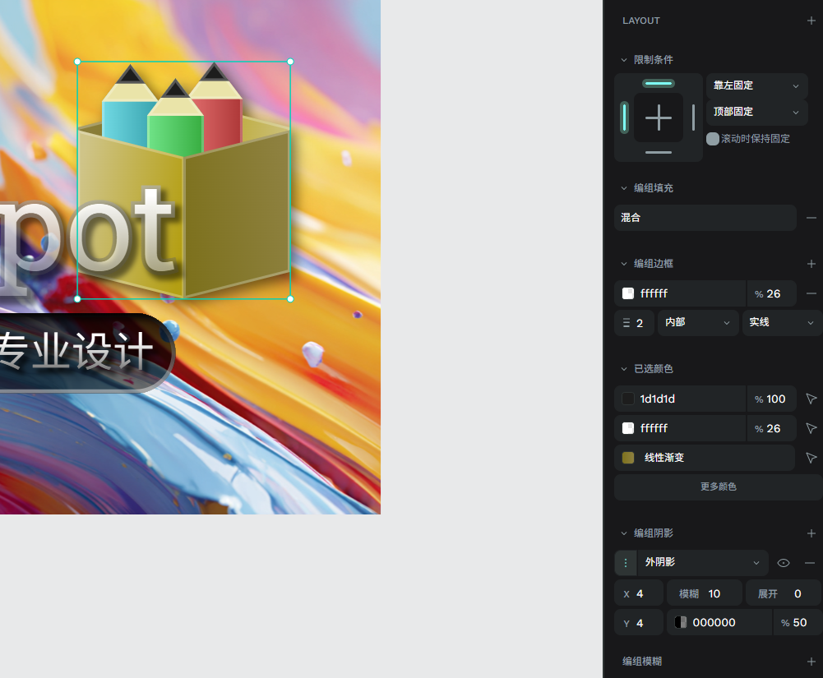Viewport: 823px width, 678px height.
Task: Open 靠左固定 horizontal constraint dropdown
Action: coord(756,85)
